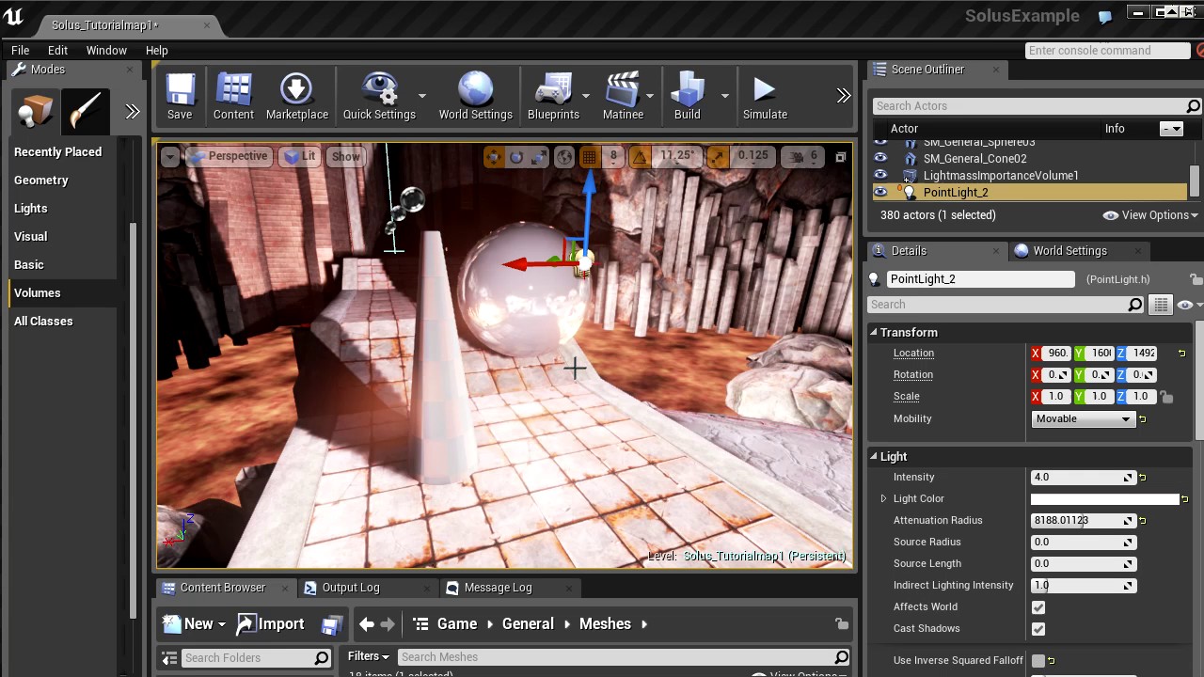Select Geometry category in Modes
The height and width of the screenshot is (677, 1204).
(x=41, y=180)
